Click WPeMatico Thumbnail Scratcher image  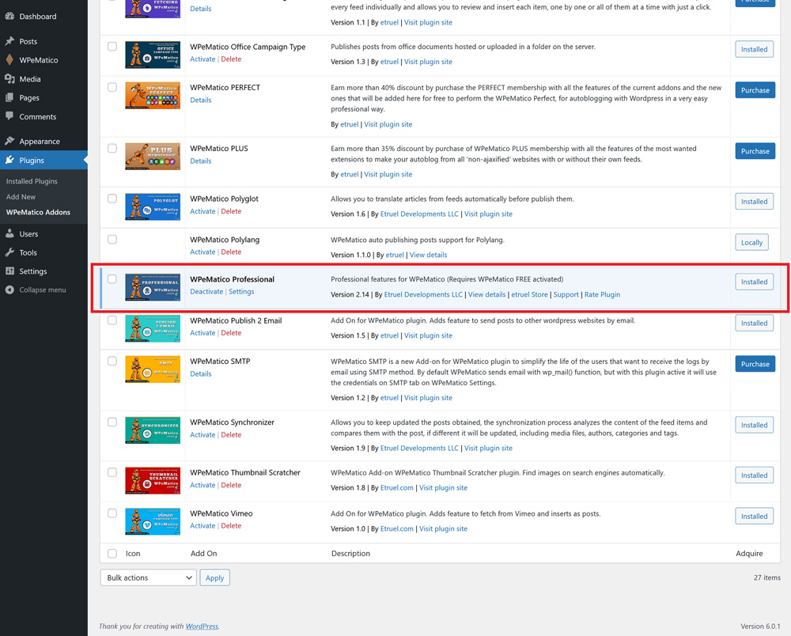point(153,481)
